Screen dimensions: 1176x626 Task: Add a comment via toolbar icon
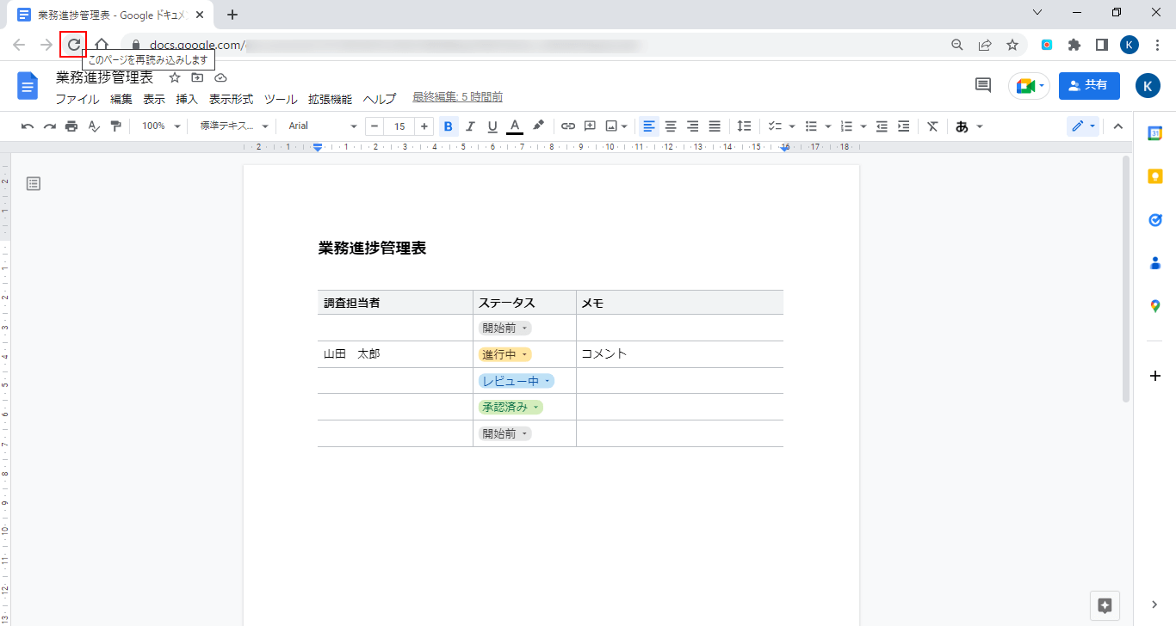[x=590, y=126]
